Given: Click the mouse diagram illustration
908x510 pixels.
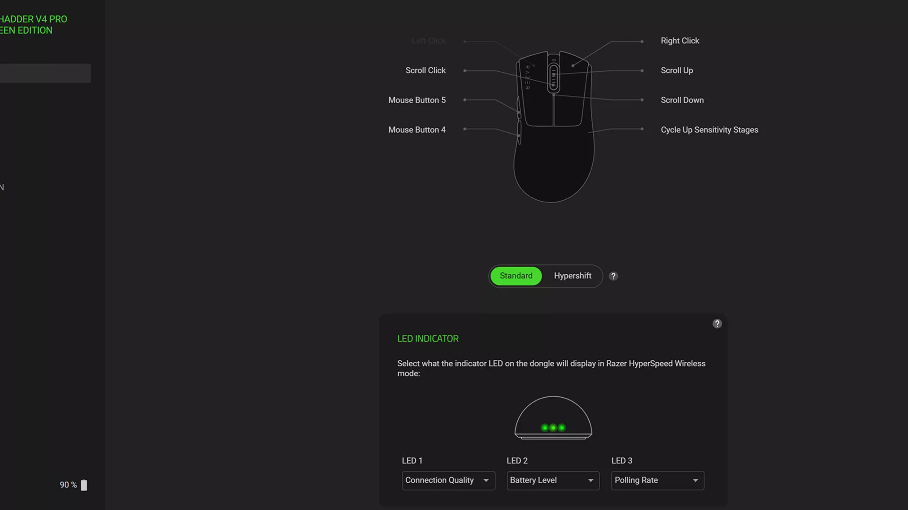Looking at the screenshot, I should point(553,127).
